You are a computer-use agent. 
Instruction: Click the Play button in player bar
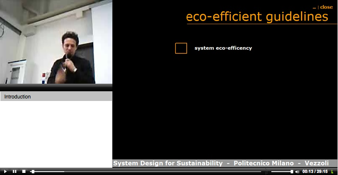[5, 172]
